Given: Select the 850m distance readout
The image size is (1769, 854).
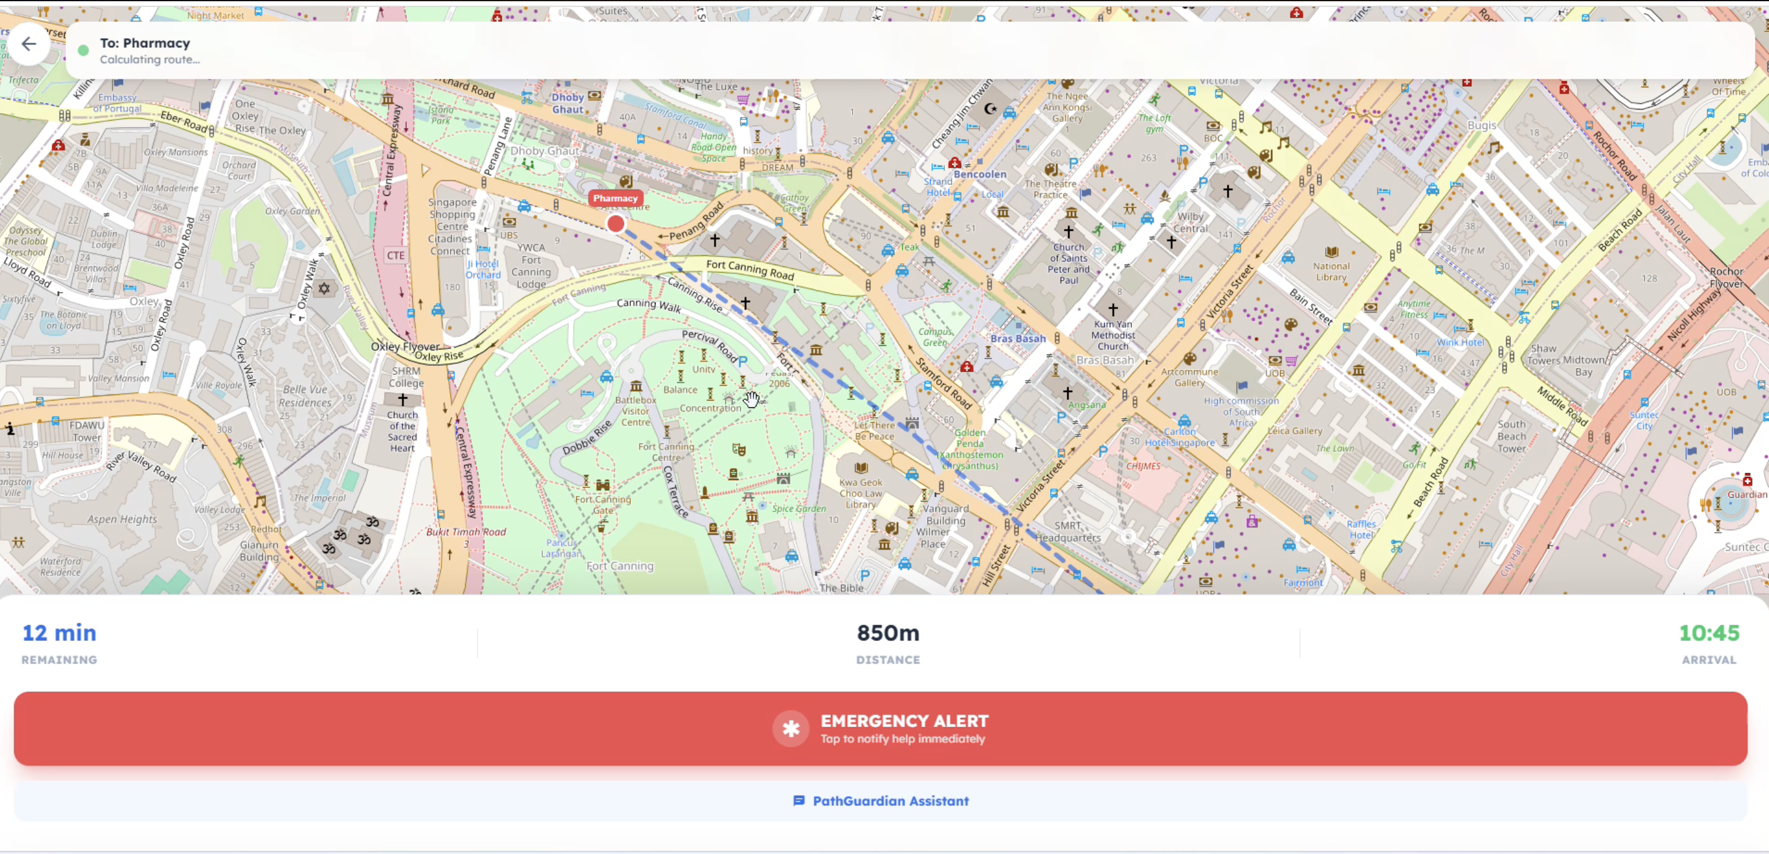Looking at the screenshot, I should click(887, 633).
